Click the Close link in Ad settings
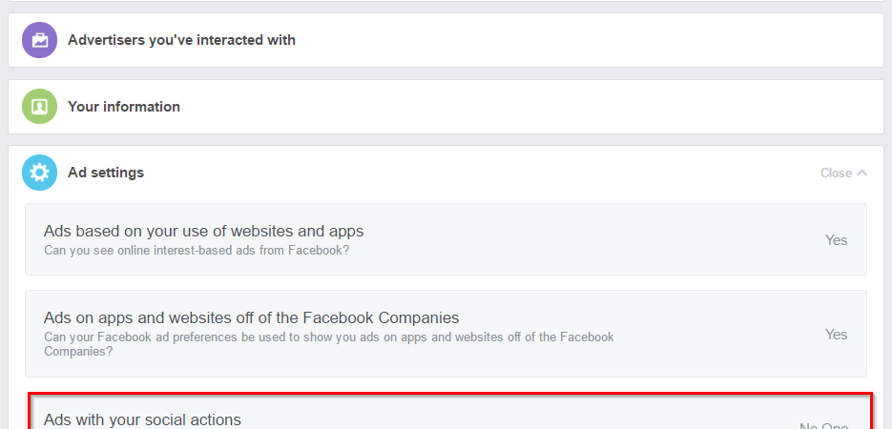The height and width of the screenshot is (429, 892). point(836,174)
